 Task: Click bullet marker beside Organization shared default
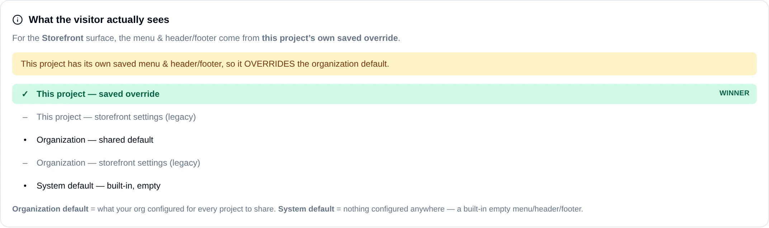point(25,140)
